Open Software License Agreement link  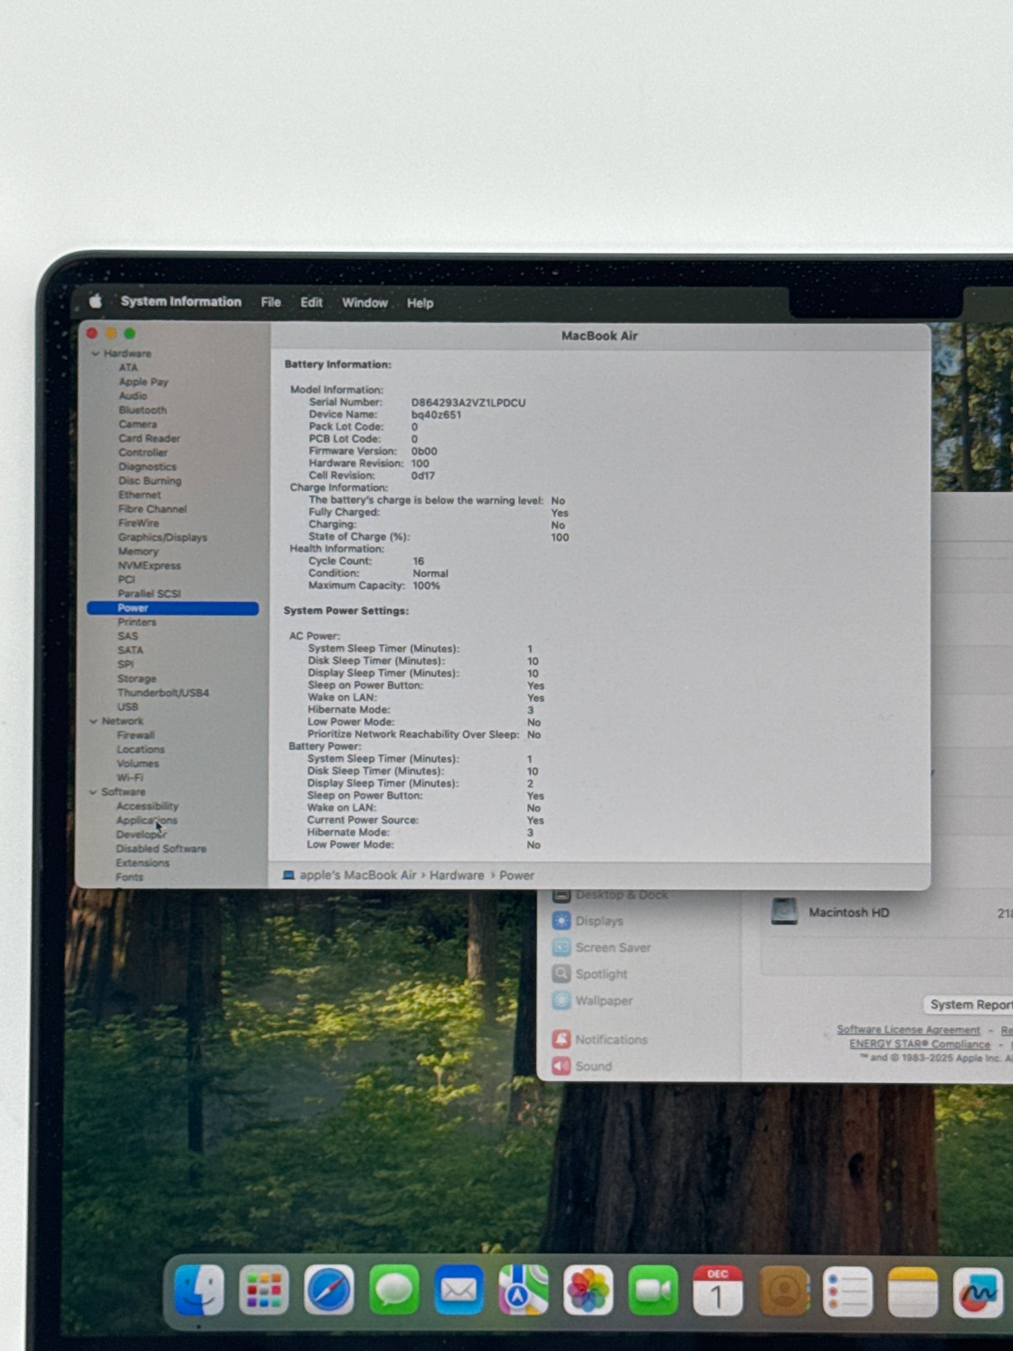click(908, 1030)
